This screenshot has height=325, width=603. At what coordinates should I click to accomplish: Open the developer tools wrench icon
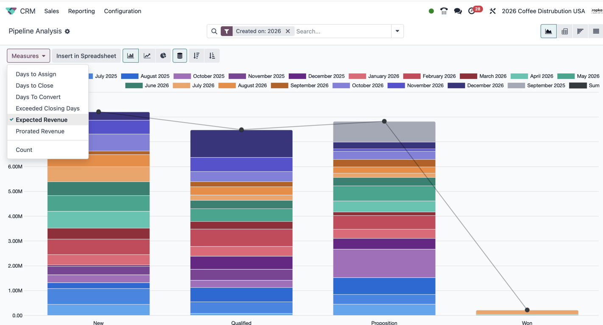coord(492,11)
